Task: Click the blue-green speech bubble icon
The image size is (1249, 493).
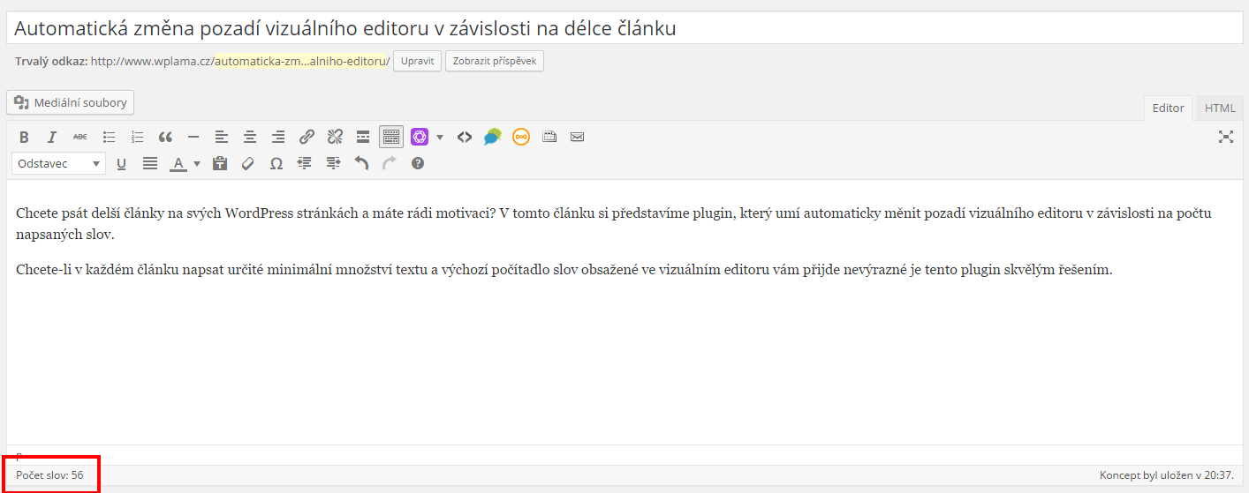Action: (493, 137)
